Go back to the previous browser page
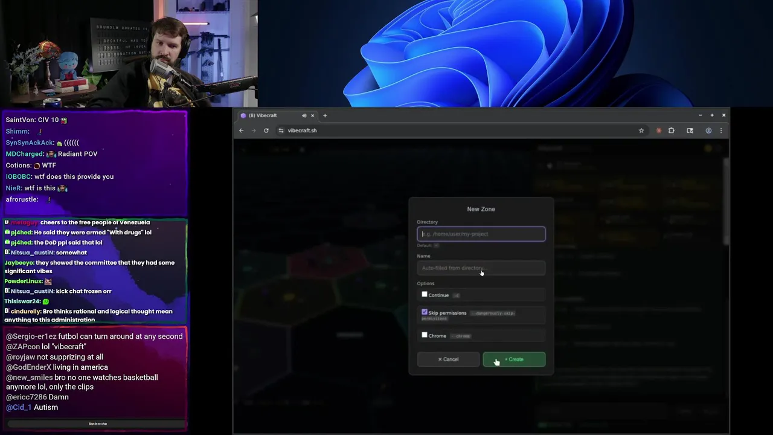The image size is (773, 435). [x=242, y=130]
